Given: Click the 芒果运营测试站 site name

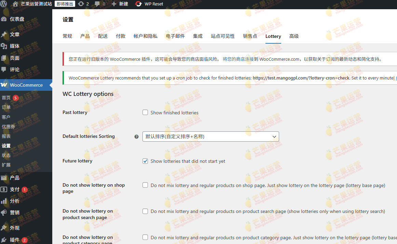Looking at the screenshot, I should 36,4.
